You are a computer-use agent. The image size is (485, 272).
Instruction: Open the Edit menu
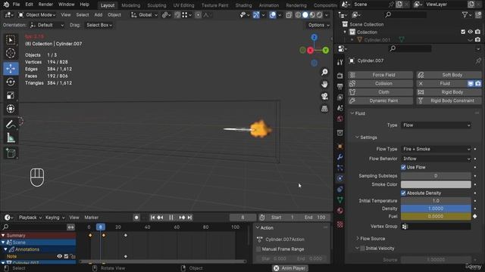[29, 5]
